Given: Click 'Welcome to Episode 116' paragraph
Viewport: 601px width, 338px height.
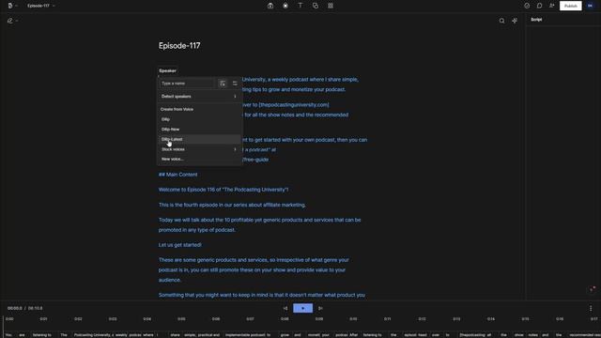Looking at the screenshot, I should coord(223,190).
